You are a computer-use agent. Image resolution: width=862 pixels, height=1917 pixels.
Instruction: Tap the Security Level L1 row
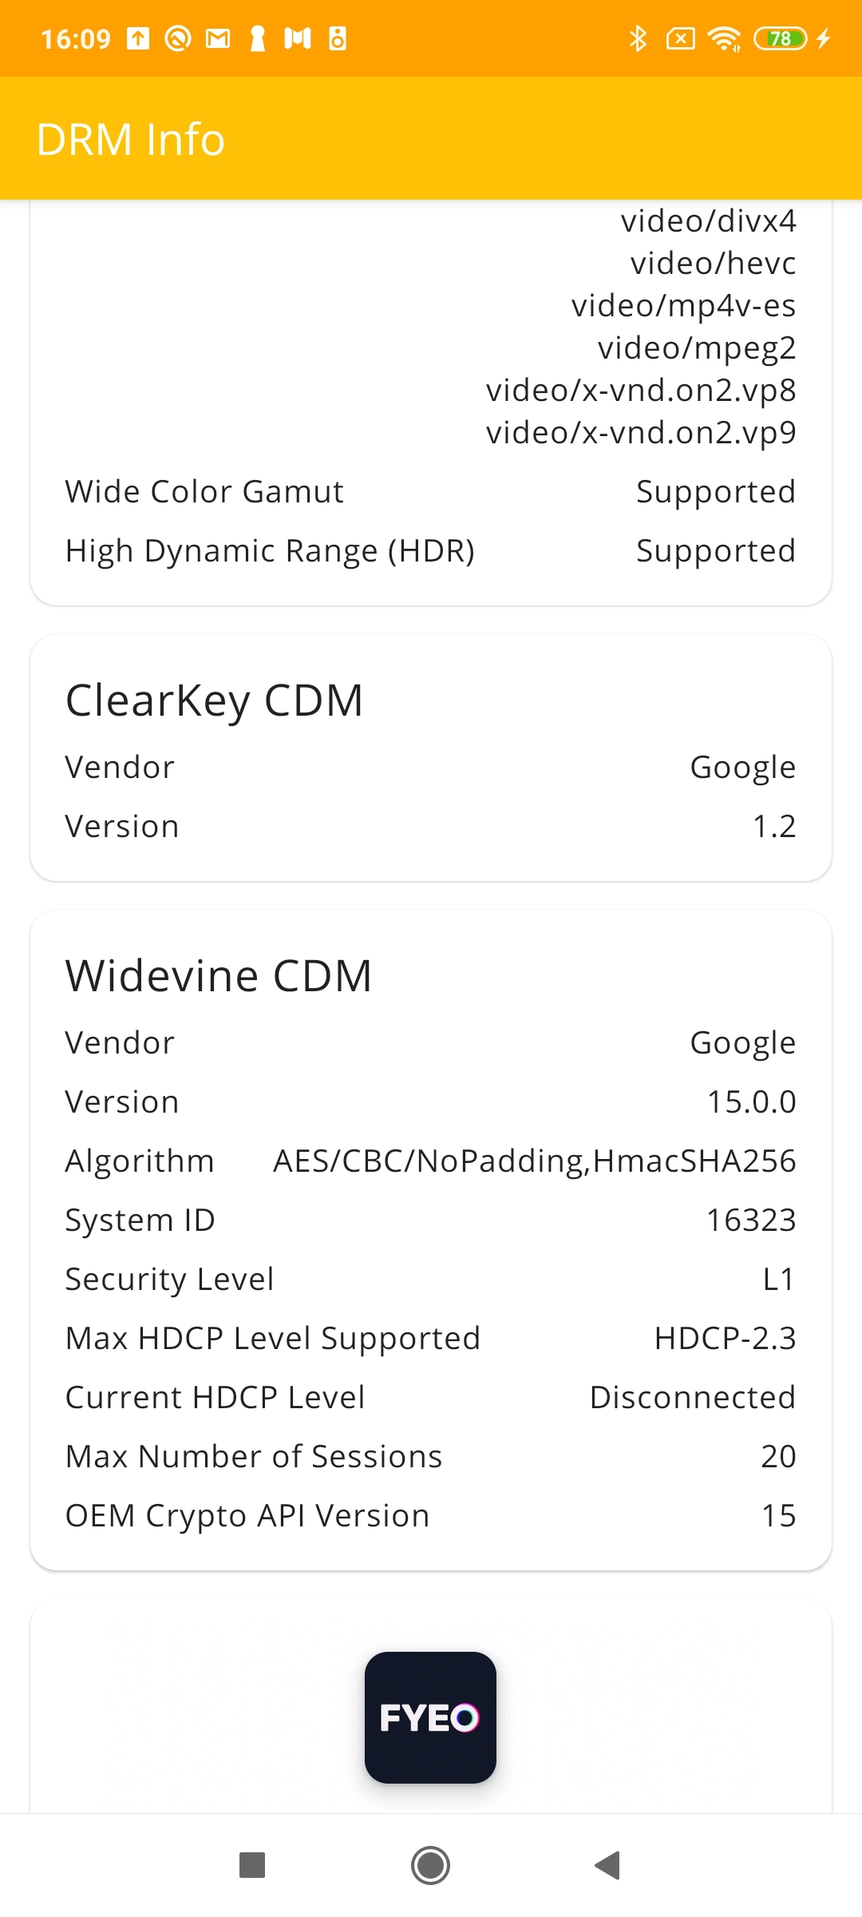[x=431, y=1279]
